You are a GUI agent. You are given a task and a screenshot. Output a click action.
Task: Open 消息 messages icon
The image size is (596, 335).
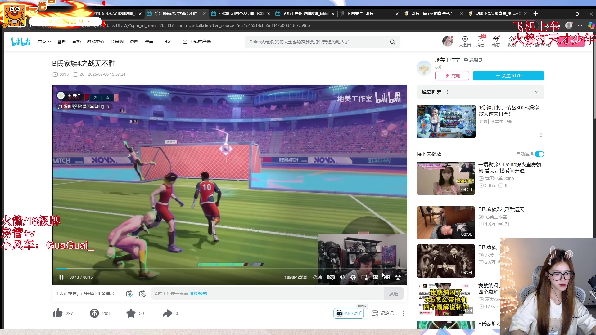pos(481,41)
